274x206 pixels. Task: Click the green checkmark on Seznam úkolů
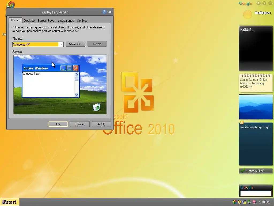[242, 171]
